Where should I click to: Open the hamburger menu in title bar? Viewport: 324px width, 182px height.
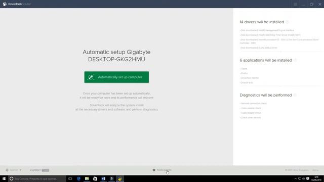point(296,4)
